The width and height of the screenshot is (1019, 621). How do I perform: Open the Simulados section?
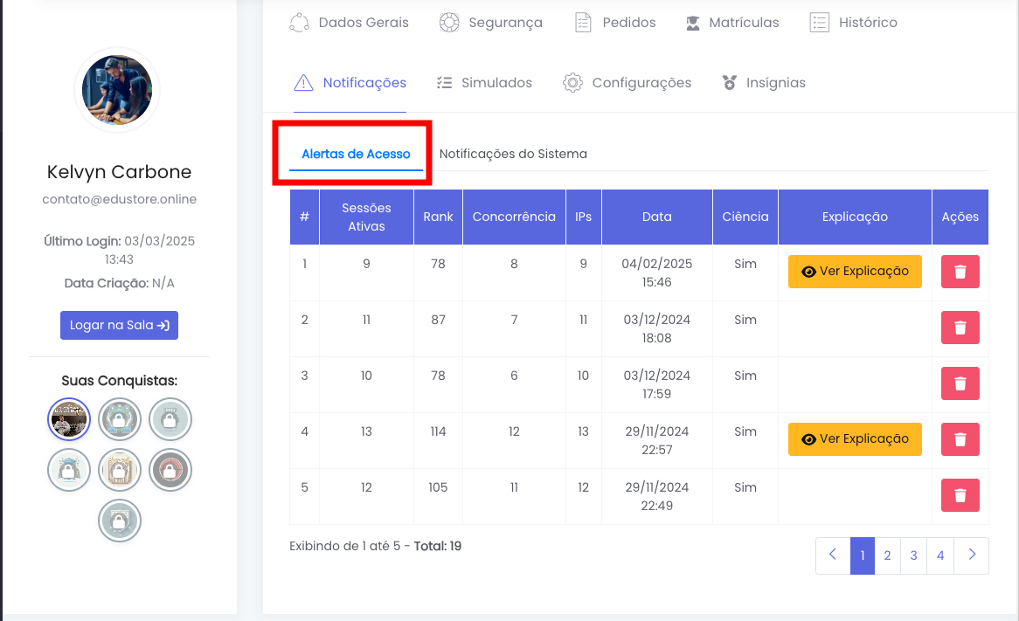[483, 83]
